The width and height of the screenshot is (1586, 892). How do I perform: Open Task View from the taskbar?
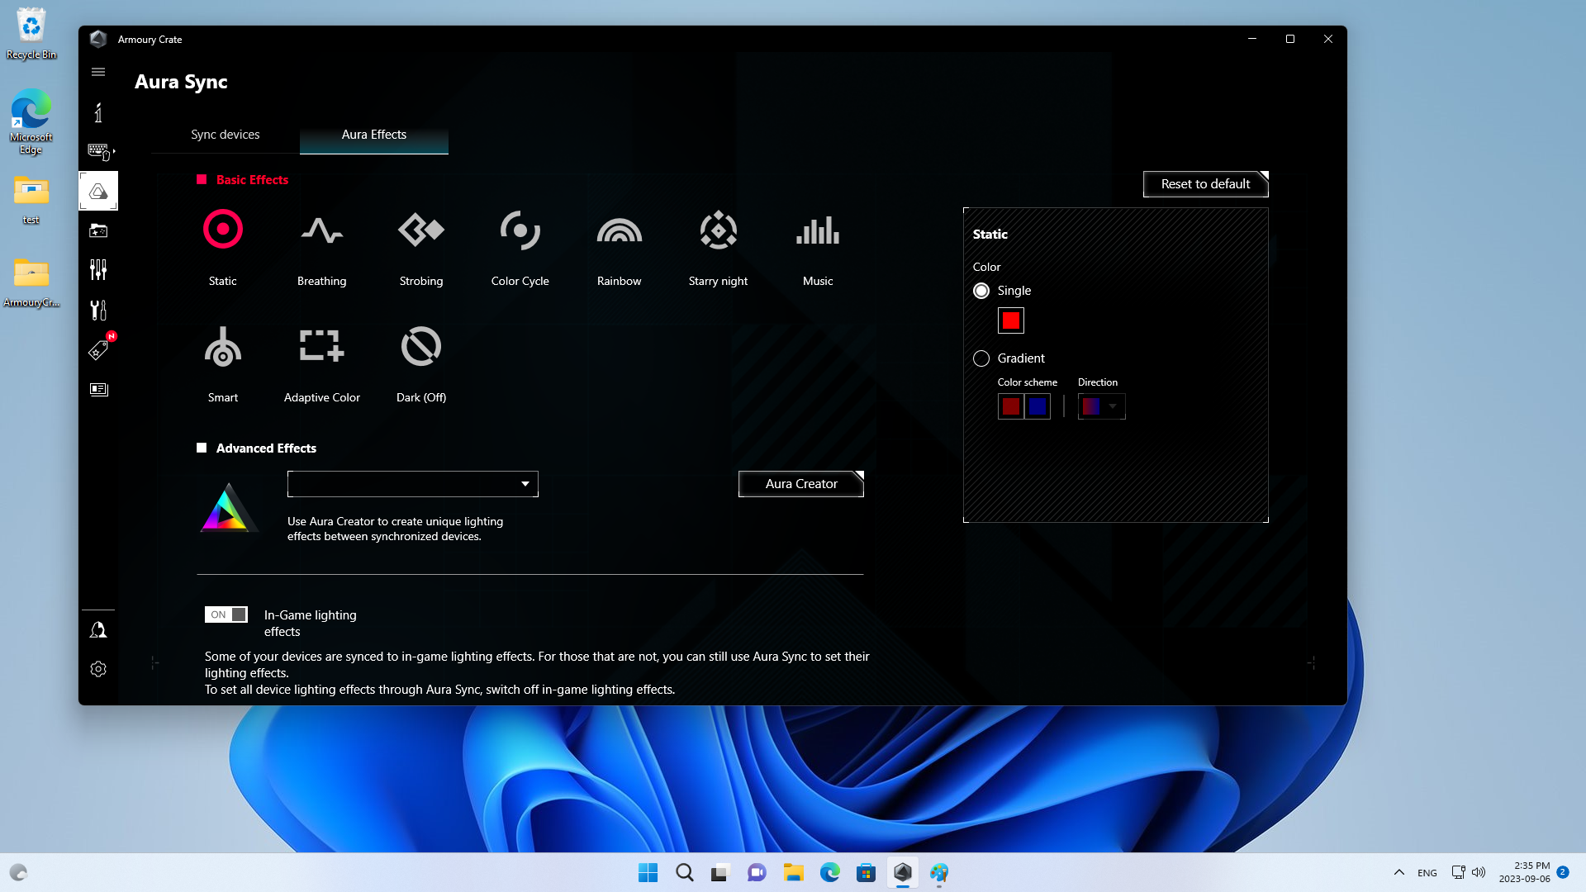tap(720, 872)
